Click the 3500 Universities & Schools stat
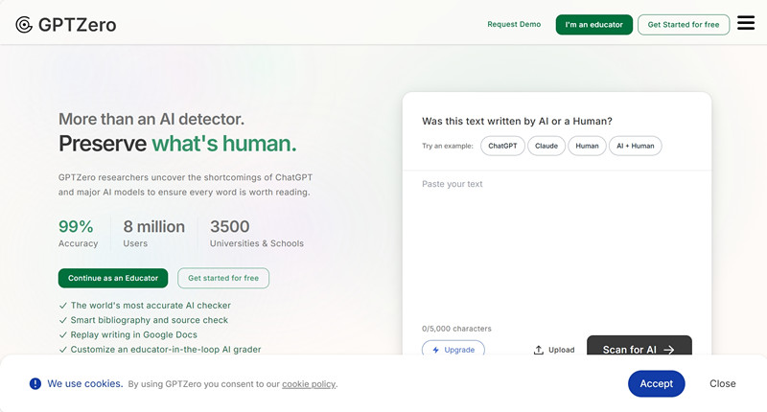The image size is (767, 412). tap(257, 233)
